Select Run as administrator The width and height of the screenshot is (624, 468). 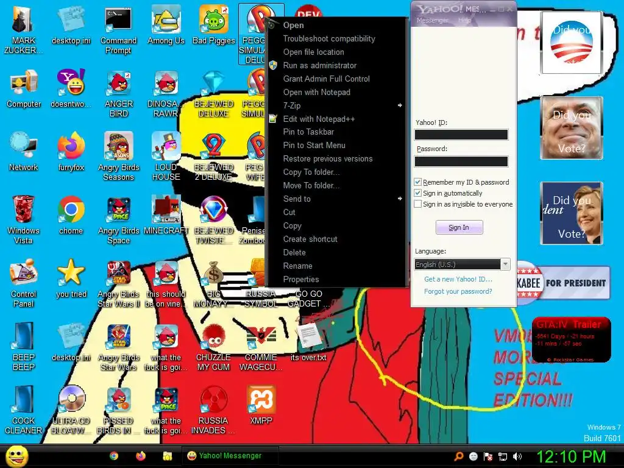[336, 65]
